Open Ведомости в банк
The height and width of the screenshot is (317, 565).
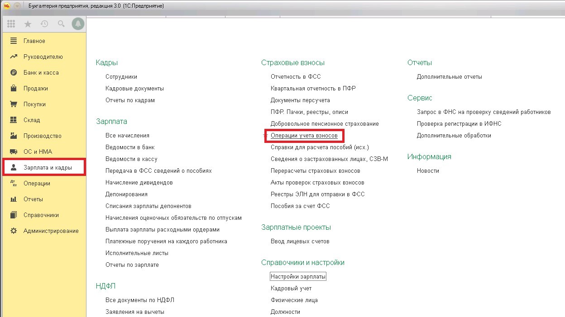130,147
